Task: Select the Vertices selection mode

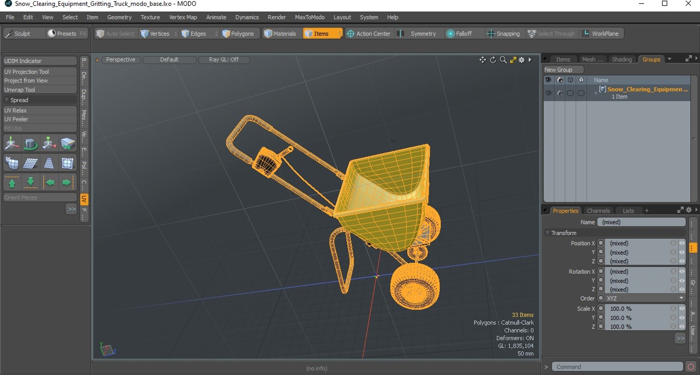Action: point(155,34)
